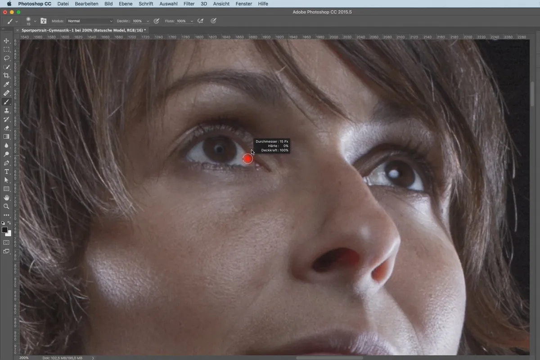540x360 pixels.
Task: Open the brush preset picker arrow
Action: [x=35, y=21]
